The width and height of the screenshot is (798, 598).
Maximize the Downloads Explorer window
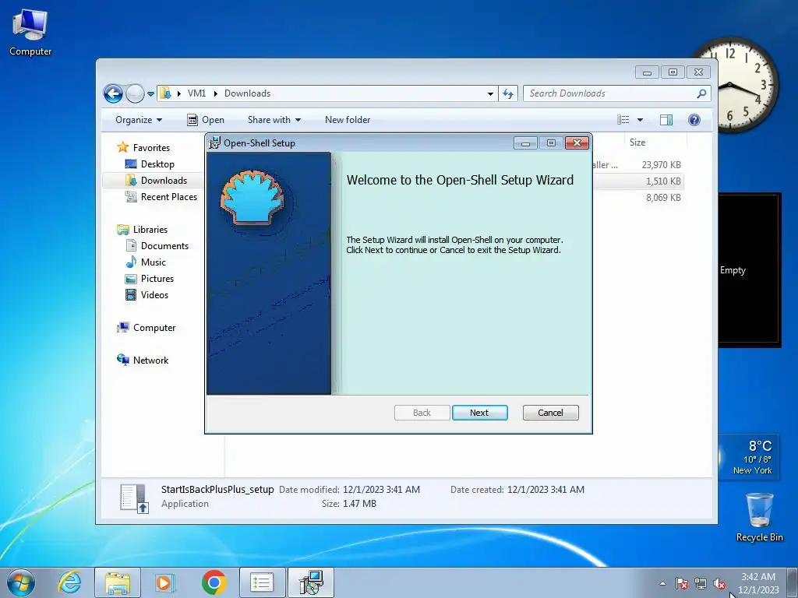673,72
